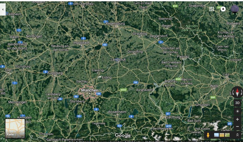This screenshot has width=243, height=142.
Task: Open the second yellow-field imagery thumbnail
Action: [x=222, y=135]
